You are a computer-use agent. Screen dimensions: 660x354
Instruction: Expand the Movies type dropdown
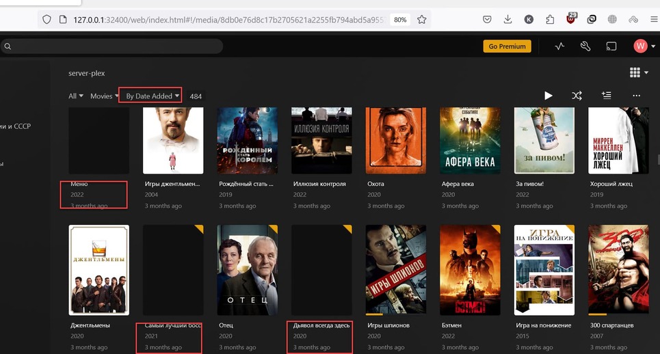coord(105,96)
